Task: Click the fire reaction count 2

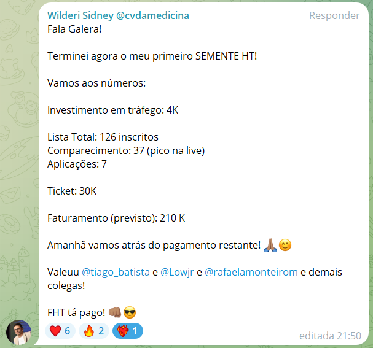Action: 101,331
